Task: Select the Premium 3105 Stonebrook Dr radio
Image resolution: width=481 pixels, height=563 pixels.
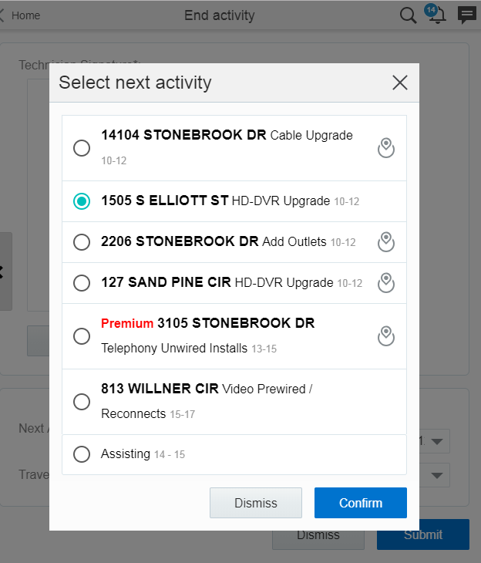Action: (x=82, y=336)
